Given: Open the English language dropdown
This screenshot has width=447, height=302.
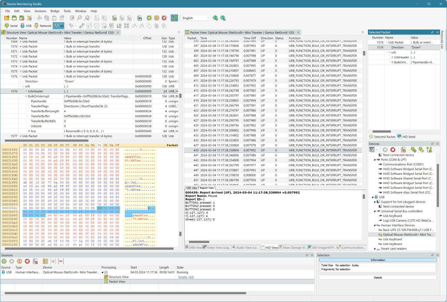Looking at the screenshot, I should tap(196, 18).
